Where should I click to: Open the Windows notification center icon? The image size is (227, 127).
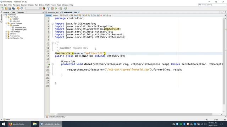pyautogui.click(x=221, y=124)
